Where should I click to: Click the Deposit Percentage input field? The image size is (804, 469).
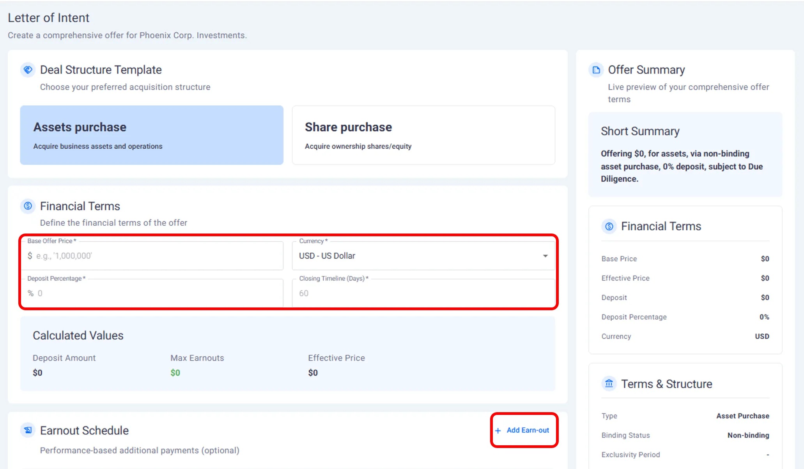156,293
